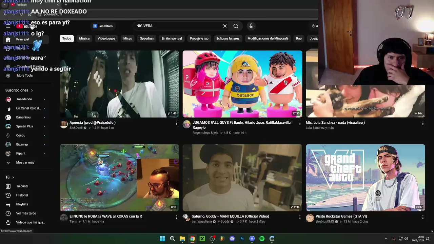434x244 pixels.
Task: Open the SickDanii channel link
Action: [76, 128]
